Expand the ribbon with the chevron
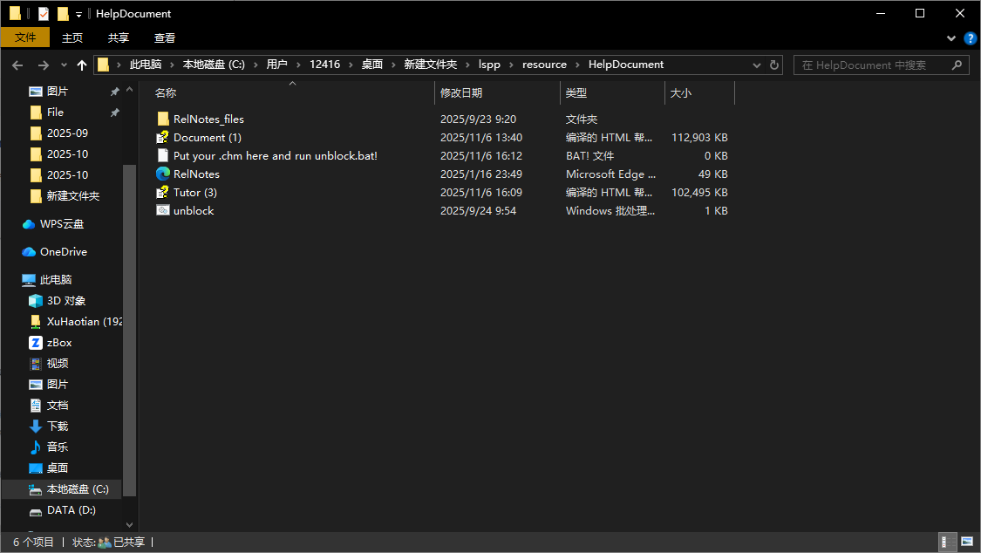 951,38
